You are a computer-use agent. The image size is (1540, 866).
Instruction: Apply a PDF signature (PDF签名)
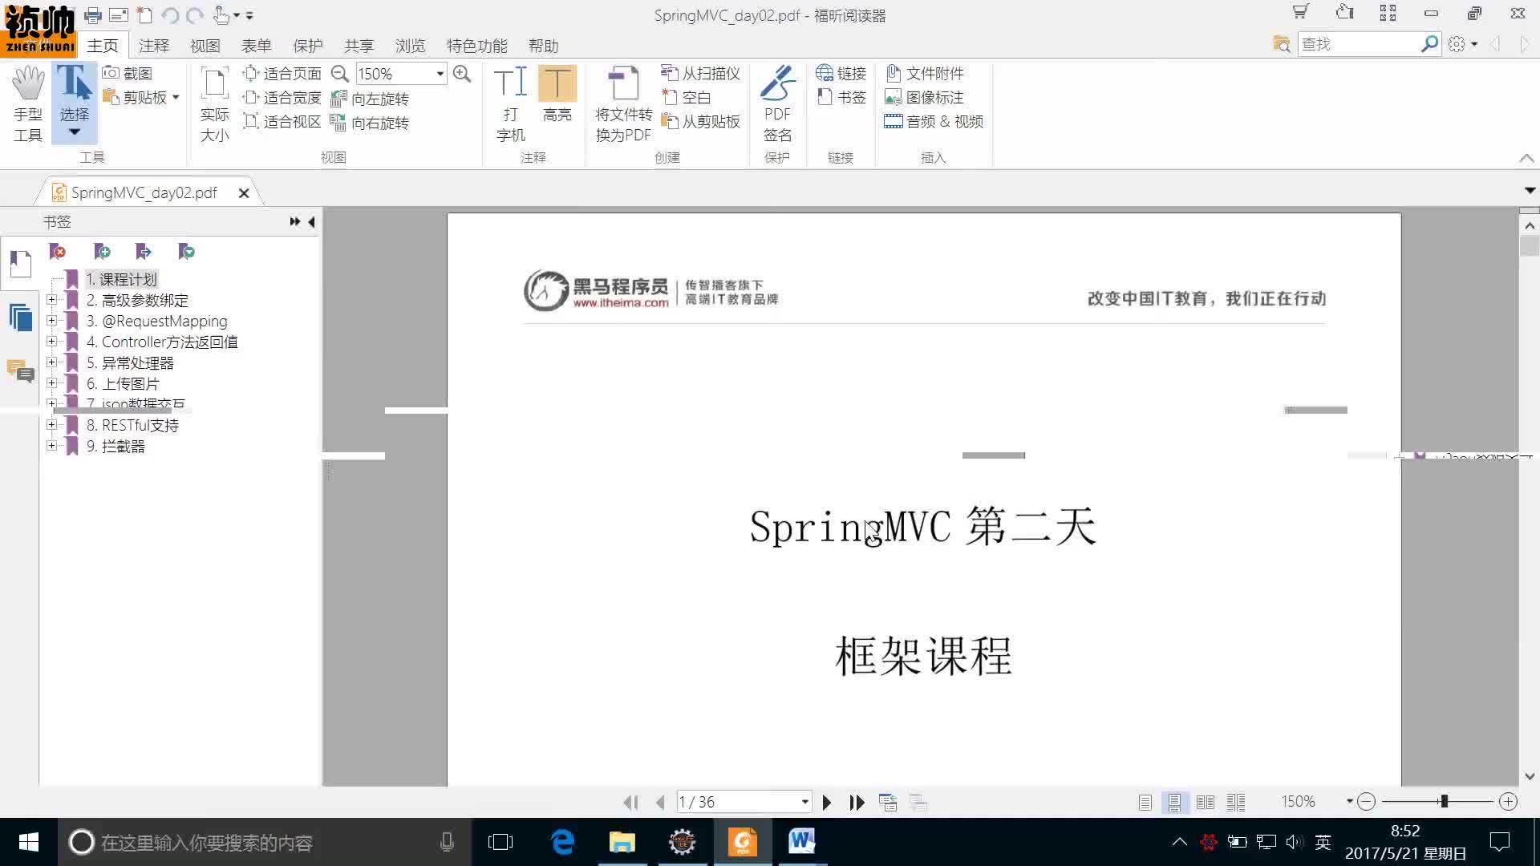point(776,104)
